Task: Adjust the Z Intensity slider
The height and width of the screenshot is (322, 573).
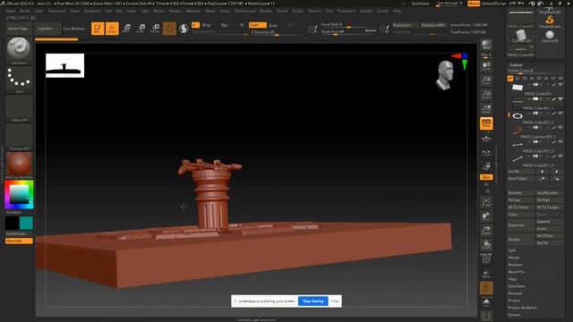Action: pyautogui.click(x=277, y=32)
